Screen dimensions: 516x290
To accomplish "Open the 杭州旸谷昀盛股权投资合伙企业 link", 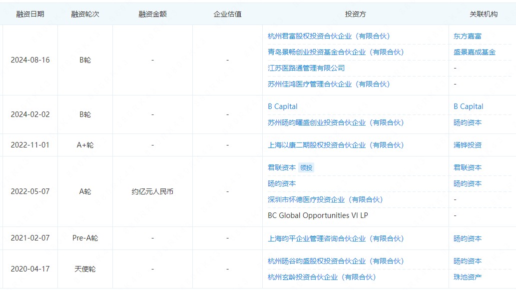I will click(x=335, y=261).
